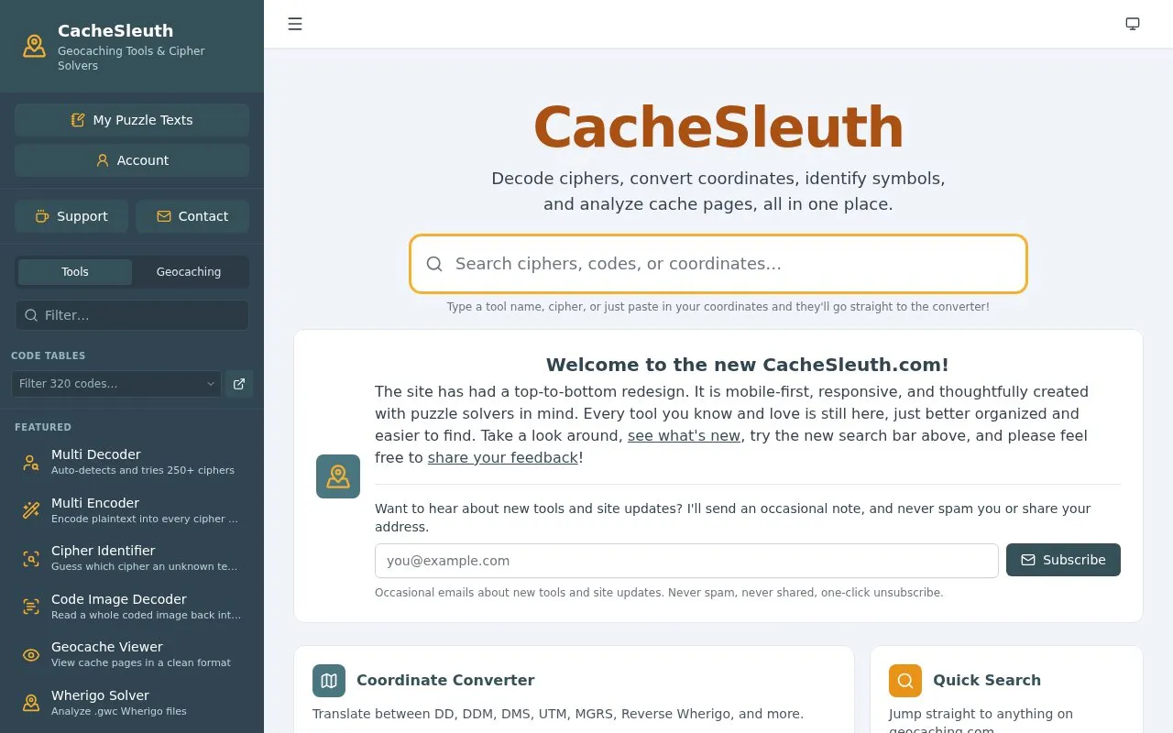The height and width of the screenshot is (733, 1173).
Task: Open the Account button
Action: (132, 160)
